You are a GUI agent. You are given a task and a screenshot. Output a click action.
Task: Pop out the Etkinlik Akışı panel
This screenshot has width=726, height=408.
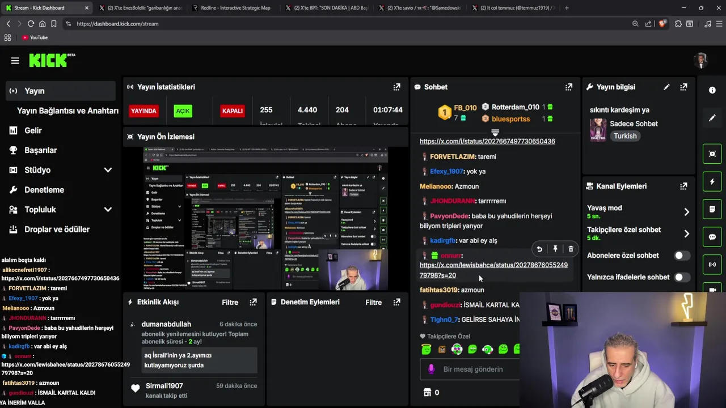coord(253,302)
